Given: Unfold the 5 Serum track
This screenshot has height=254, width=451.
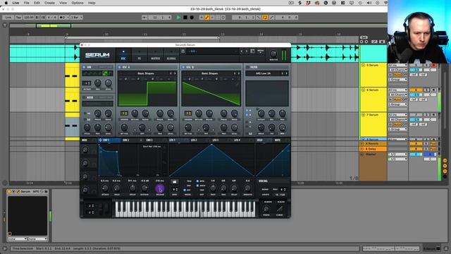Looking at the screenshot, I should [x=364, y=66].
